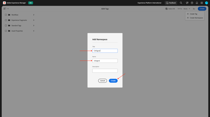The width and height of the screenshot is (210, 117).
Task: Click the Select All icon
Action: 166,9
